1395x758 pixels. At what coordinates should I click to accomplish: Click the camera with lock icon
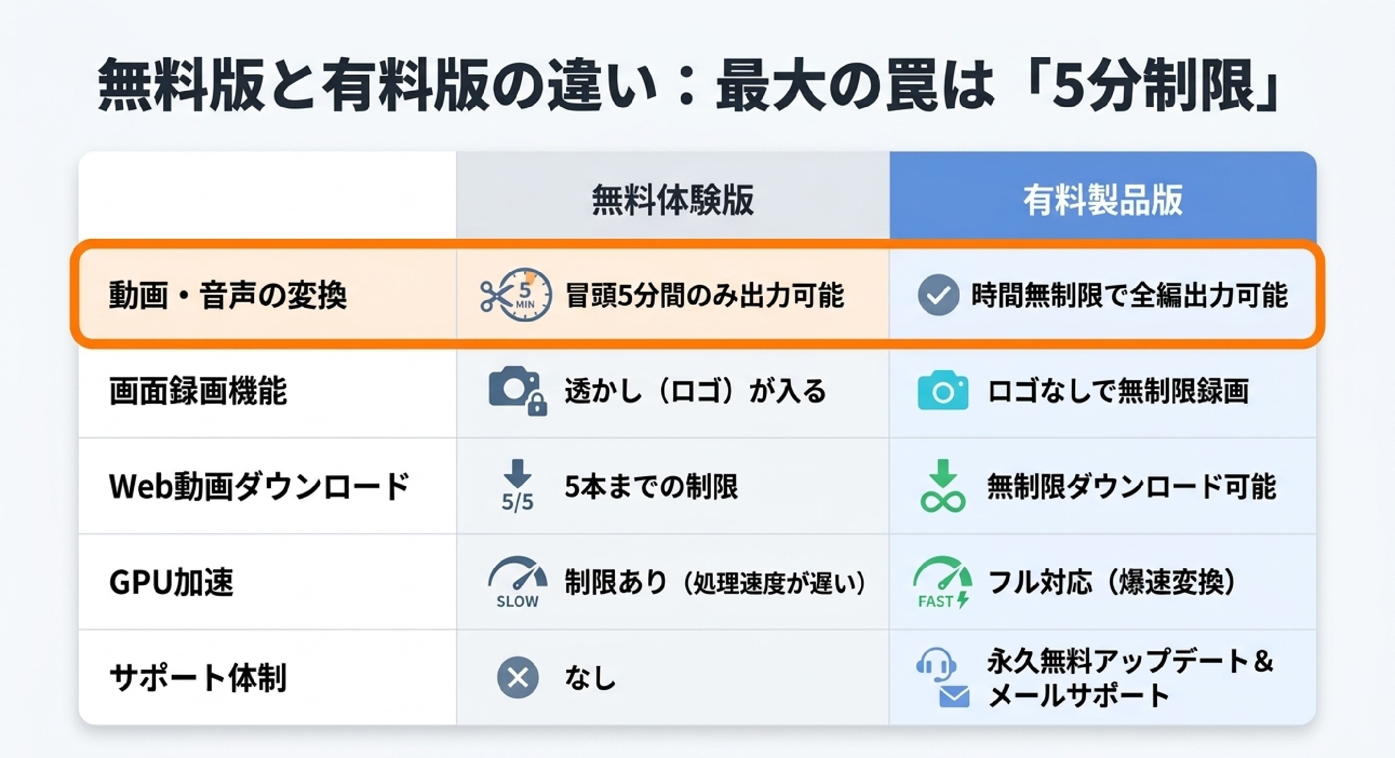[x=517, y=391]
